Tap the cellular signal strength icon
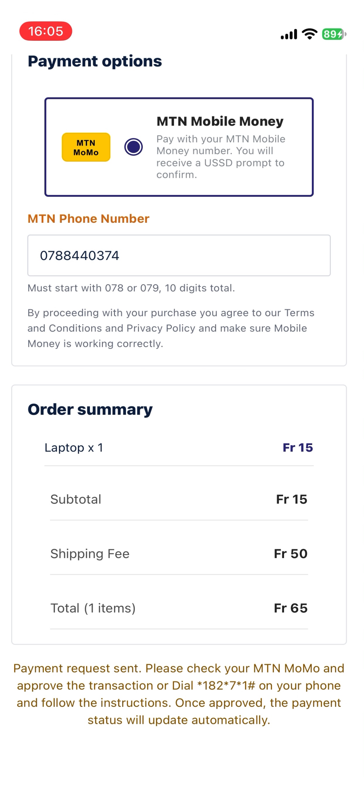Image resolution: width=364 pixels, height=789 pixels. (289, 34)
